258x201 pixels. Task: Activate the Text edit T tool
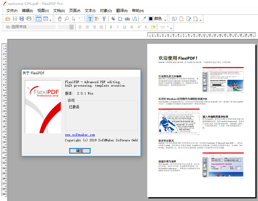(90, 19)
